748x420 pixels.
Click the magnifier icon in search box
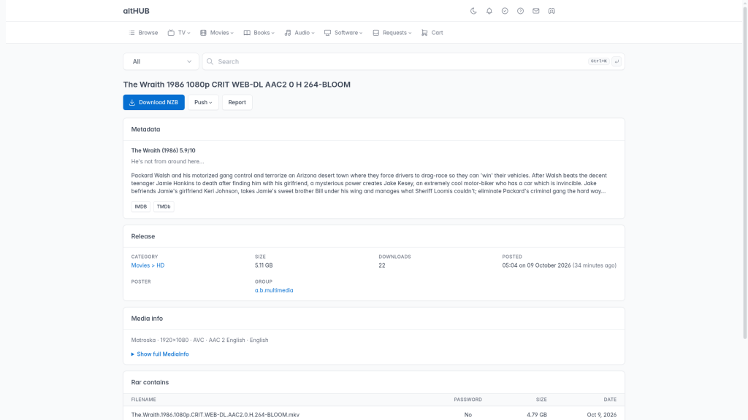[210, 61]
